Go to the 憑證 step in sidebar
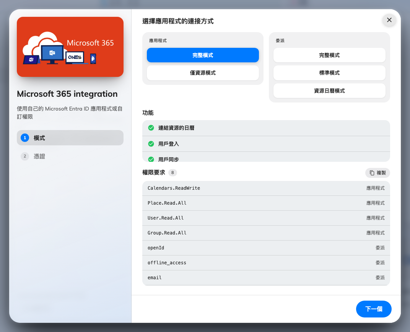This screenshot has width=410, height=332. (x=70, y=156)
